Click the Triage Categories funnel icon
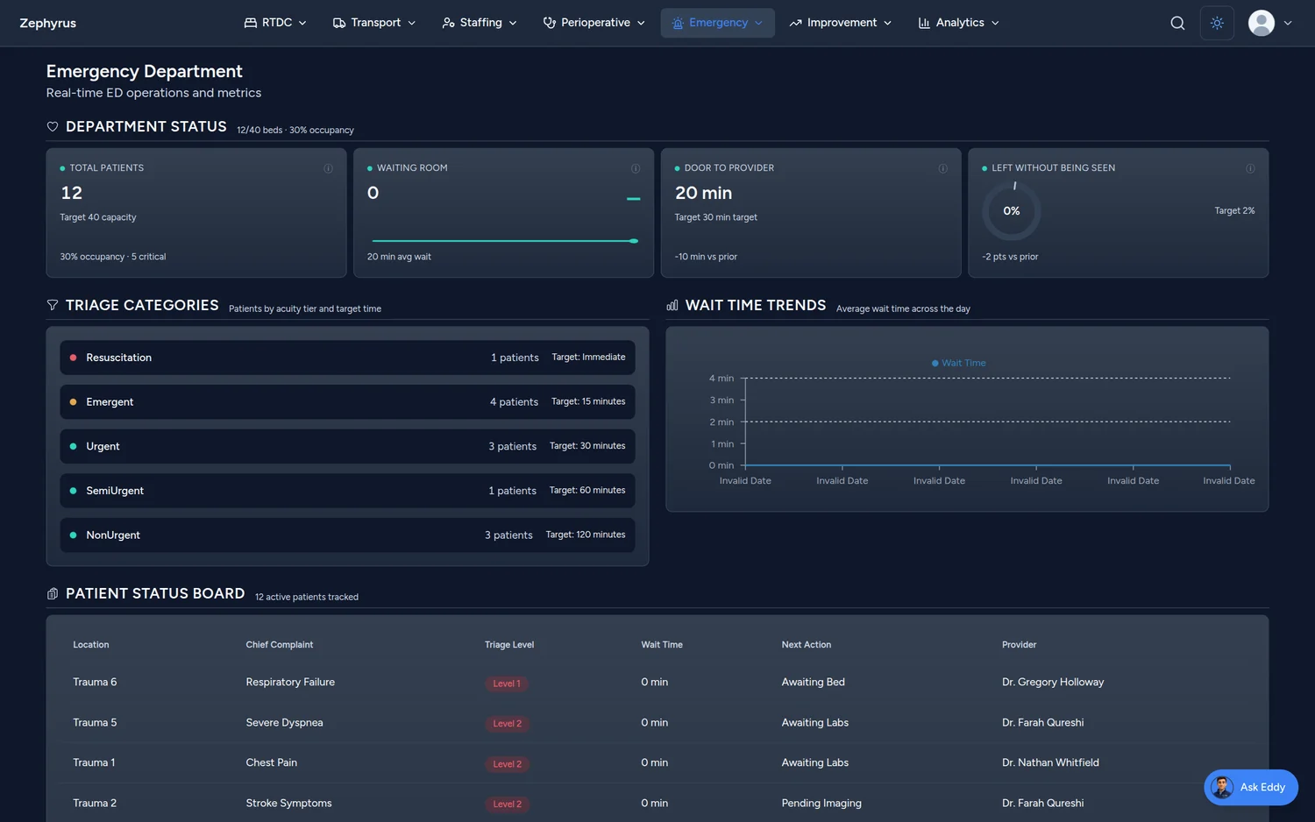Viewport: 1315px width, 822px height. (x=53, y=305)
